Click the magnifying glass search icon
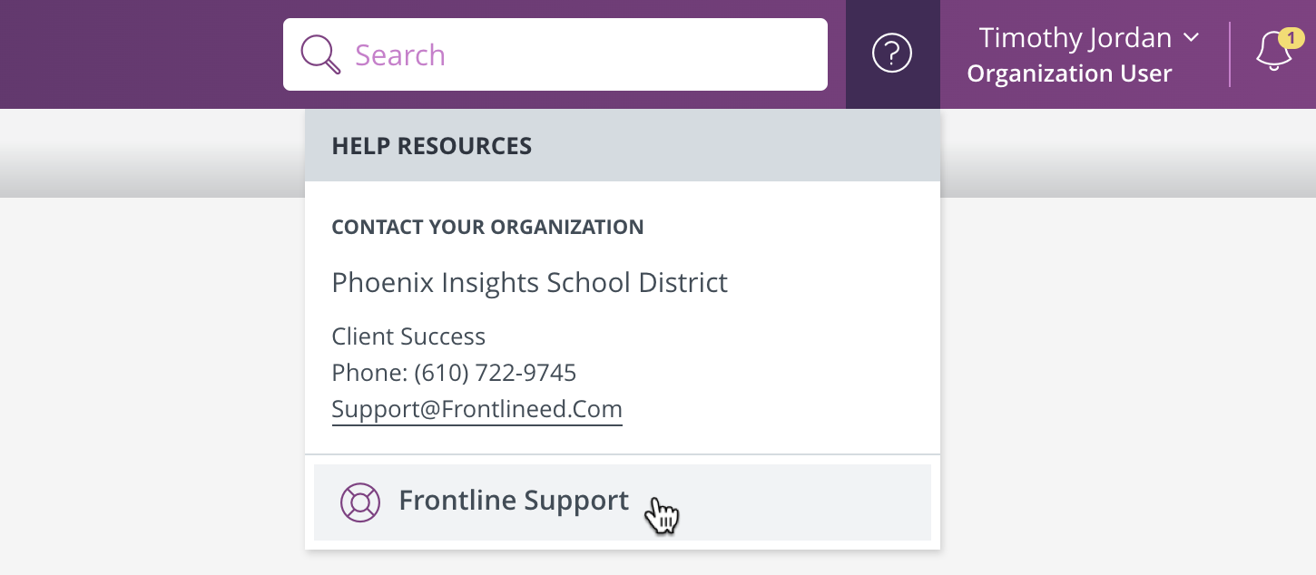This screenshot has height=575, width=1316. click(320, 54)
